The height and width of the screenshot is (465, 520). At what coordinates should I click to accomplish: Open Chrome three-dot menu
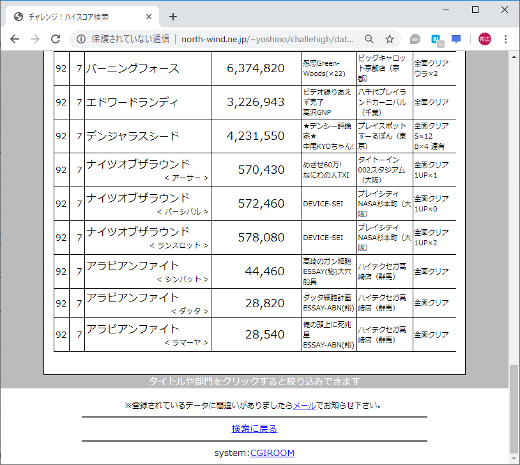(x=505, y=39)
